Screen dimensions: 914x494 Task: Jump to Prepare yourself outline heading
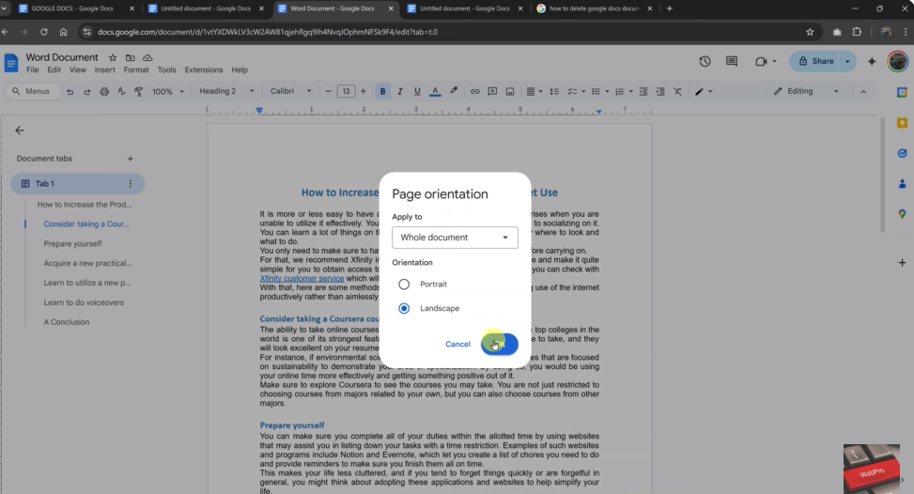(x=72, y=243)
